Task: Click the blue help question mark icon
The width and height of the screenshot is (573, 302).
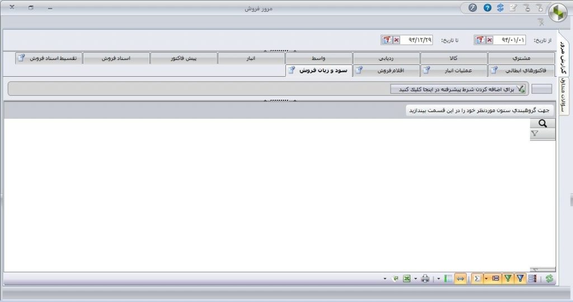Action: pos(487,8)
